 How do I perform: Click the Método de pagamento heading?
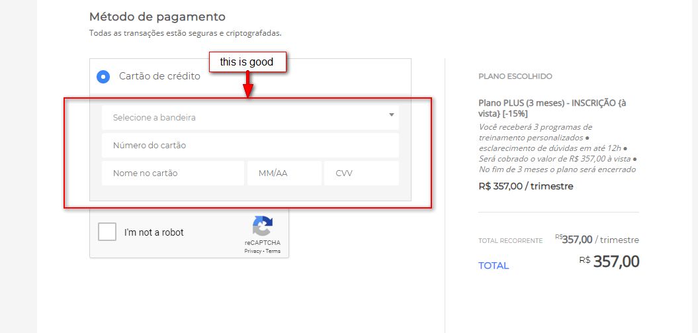tap(157, 17)
